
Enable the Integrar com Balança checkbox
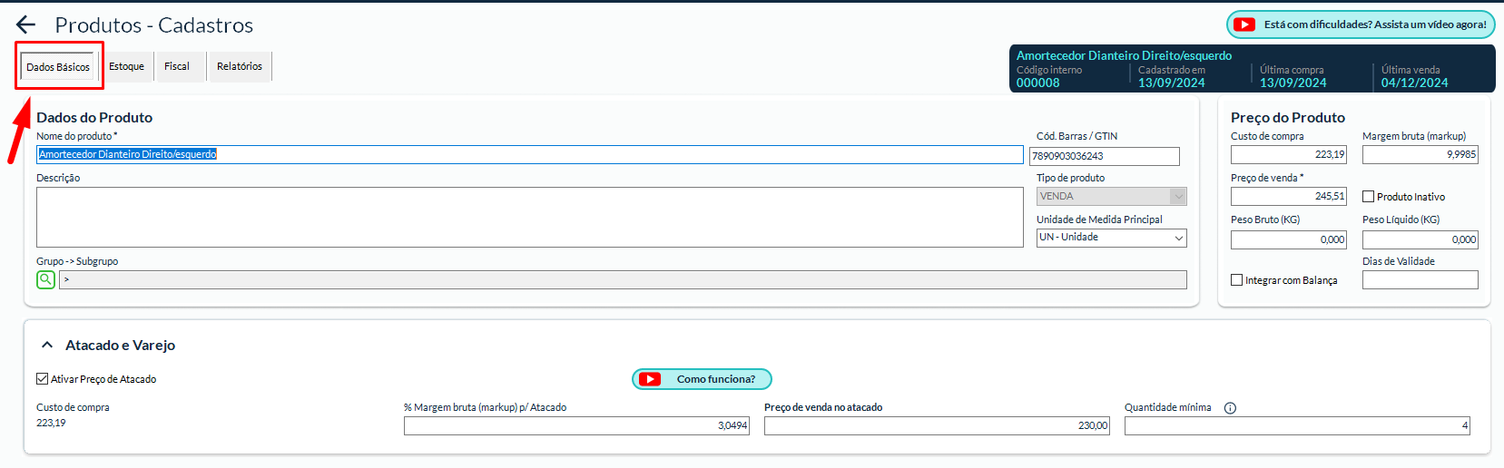point(1236,280)
